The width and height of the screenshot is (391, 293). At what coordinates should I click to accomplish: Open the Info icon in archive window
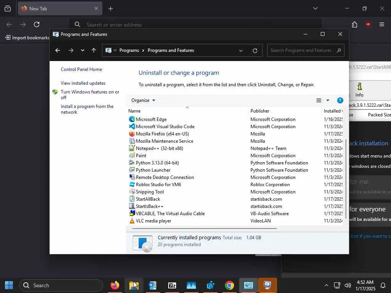pyautogui.click(x=359, y=90)
